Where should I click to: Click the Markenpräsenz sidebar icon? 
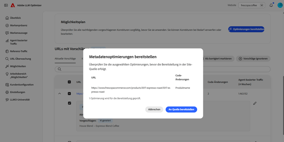tap(7, 25)
